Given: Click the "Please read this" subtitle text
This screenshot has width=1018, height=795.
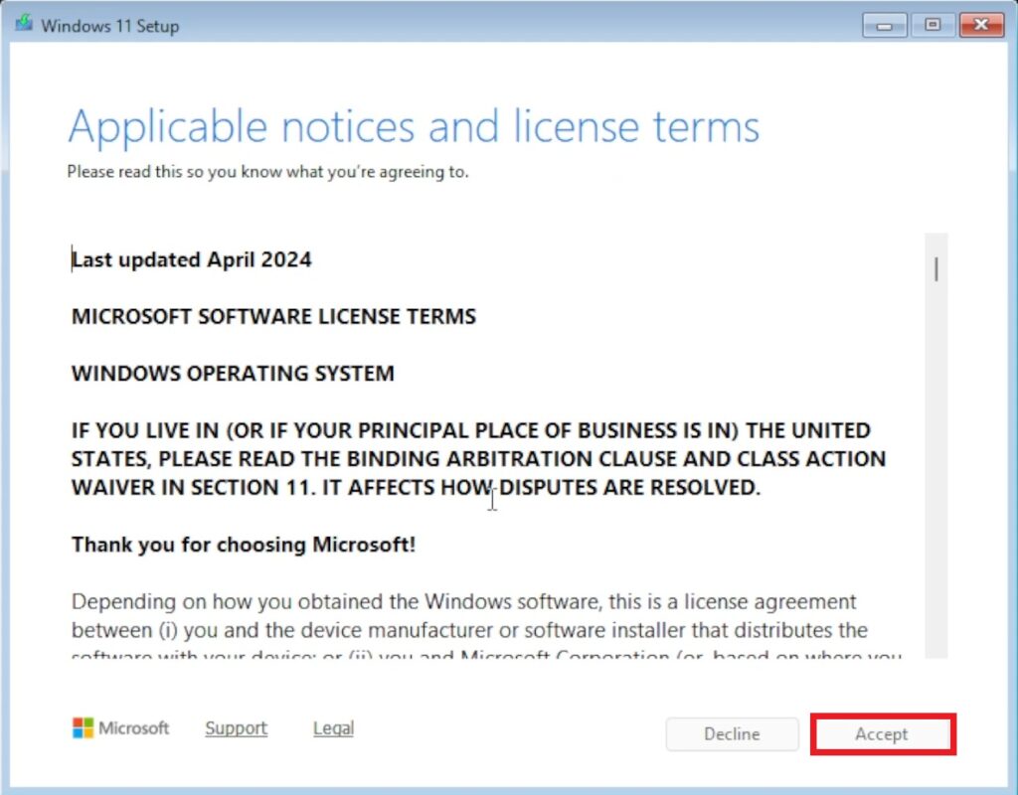Looking at the screenshot, I should (x=267, y=172).
